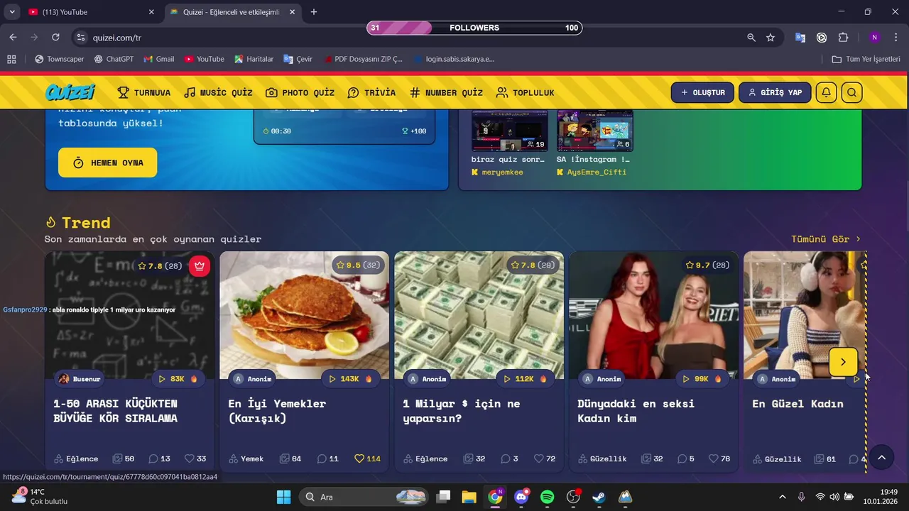Click the Quizei logo
The image size is (909, 511).
point(70,92)
